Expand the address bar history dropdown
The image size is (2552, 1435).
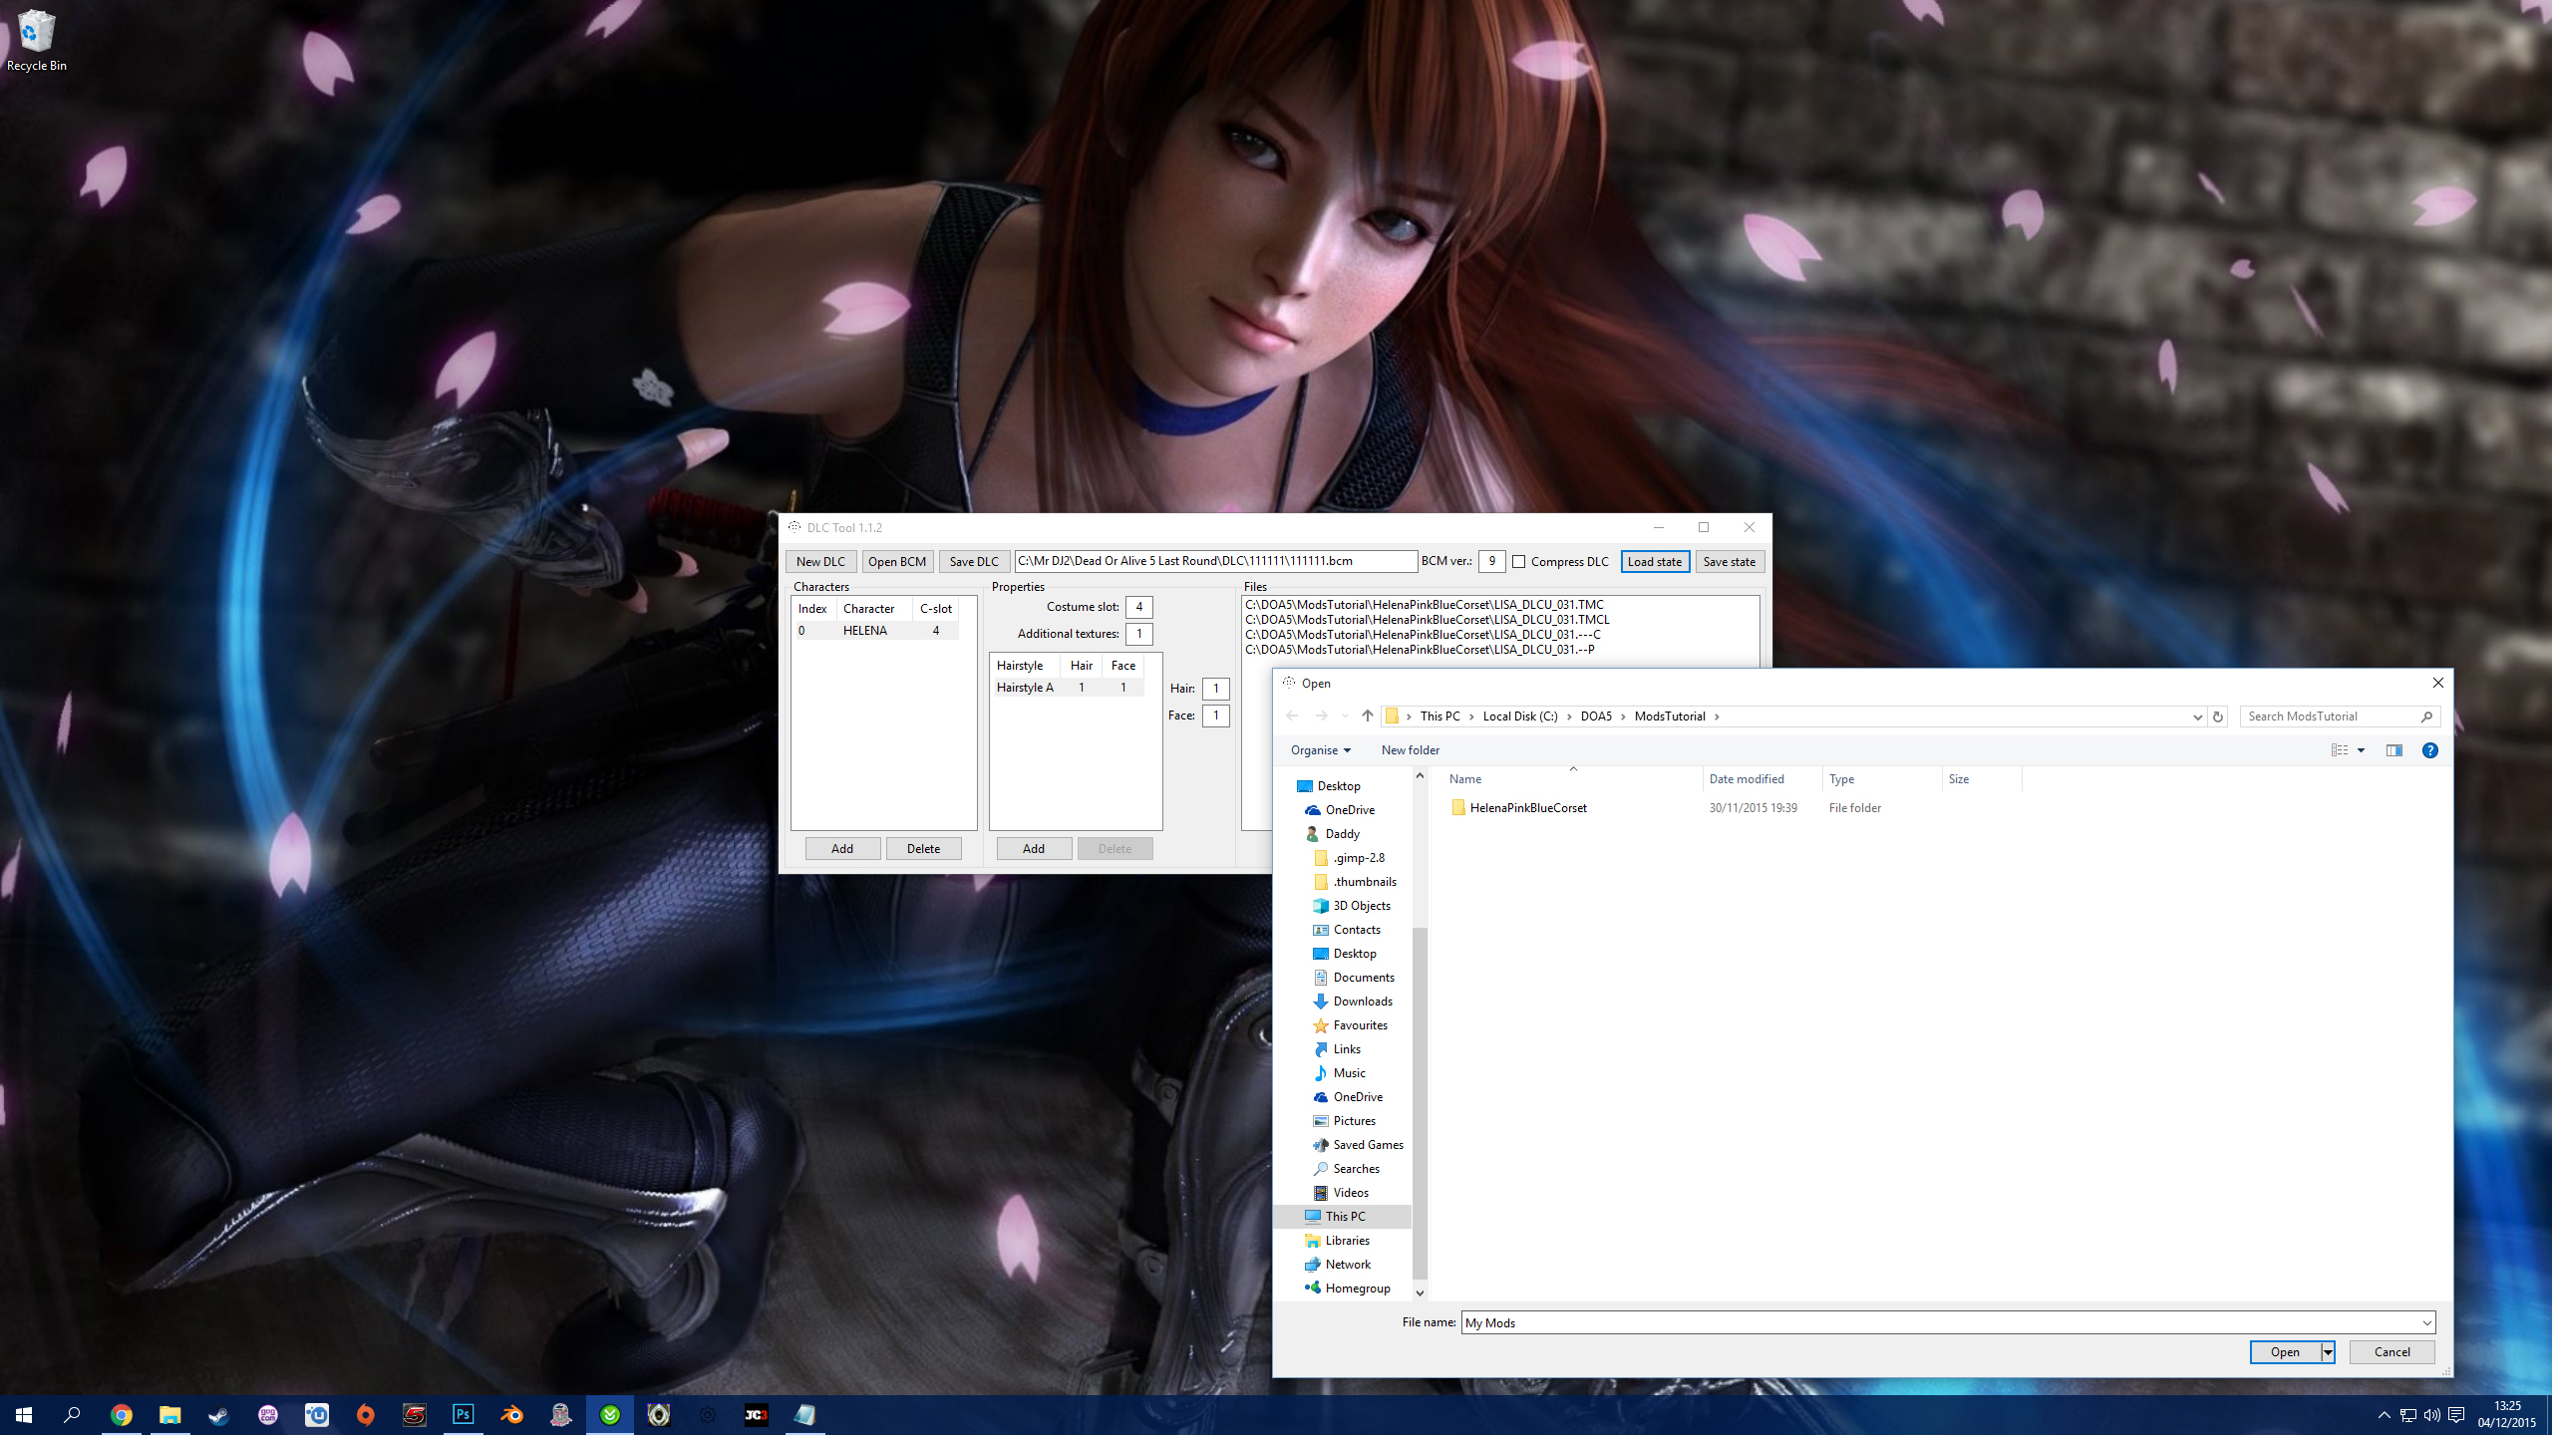coord(2197,717)
